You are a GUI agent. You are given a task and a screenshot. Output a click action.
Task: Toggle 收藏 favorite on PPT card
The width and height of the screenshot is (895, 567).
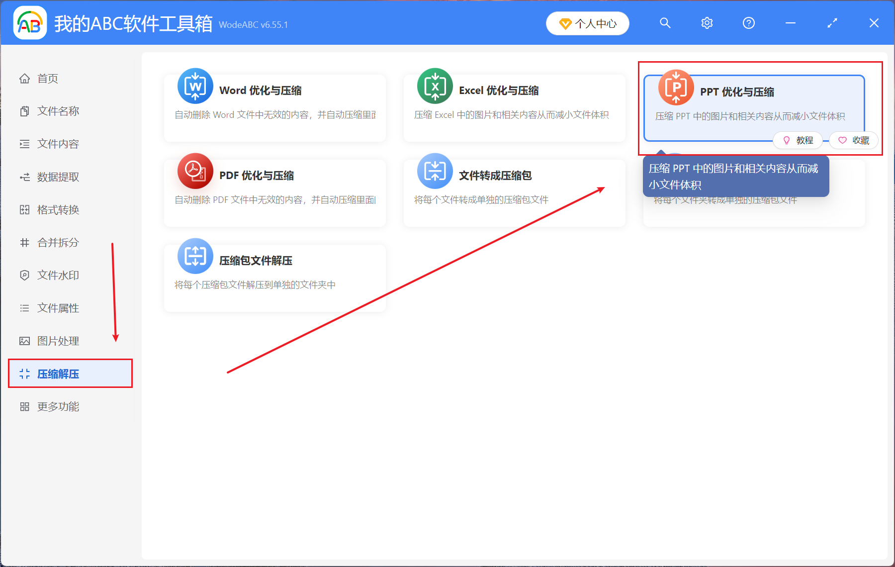[853, 140]
